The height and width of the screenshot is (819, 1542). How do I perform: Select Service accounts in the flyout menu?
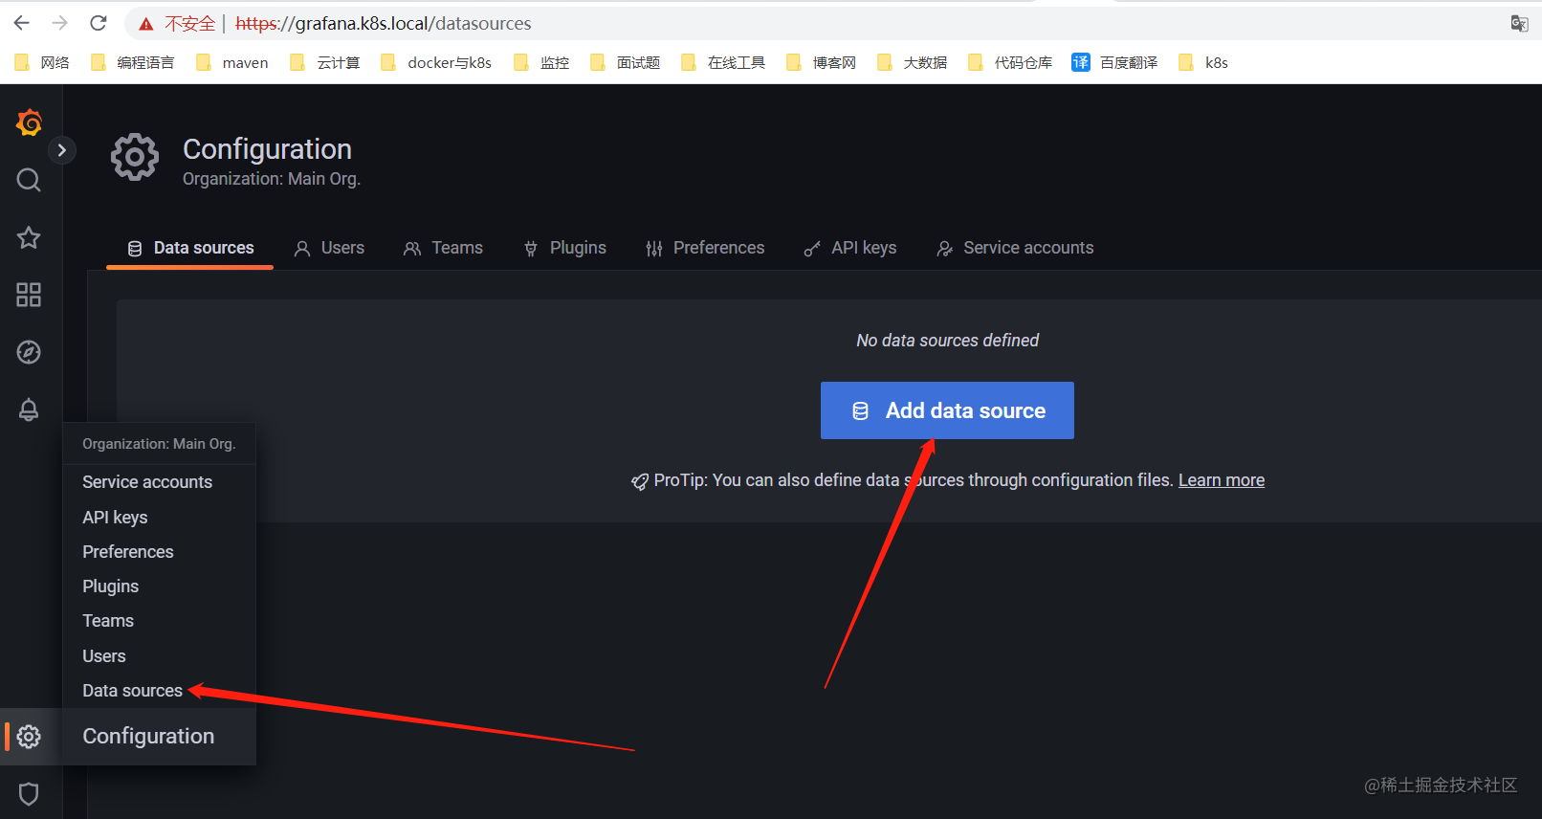click(x=147, y=482)
